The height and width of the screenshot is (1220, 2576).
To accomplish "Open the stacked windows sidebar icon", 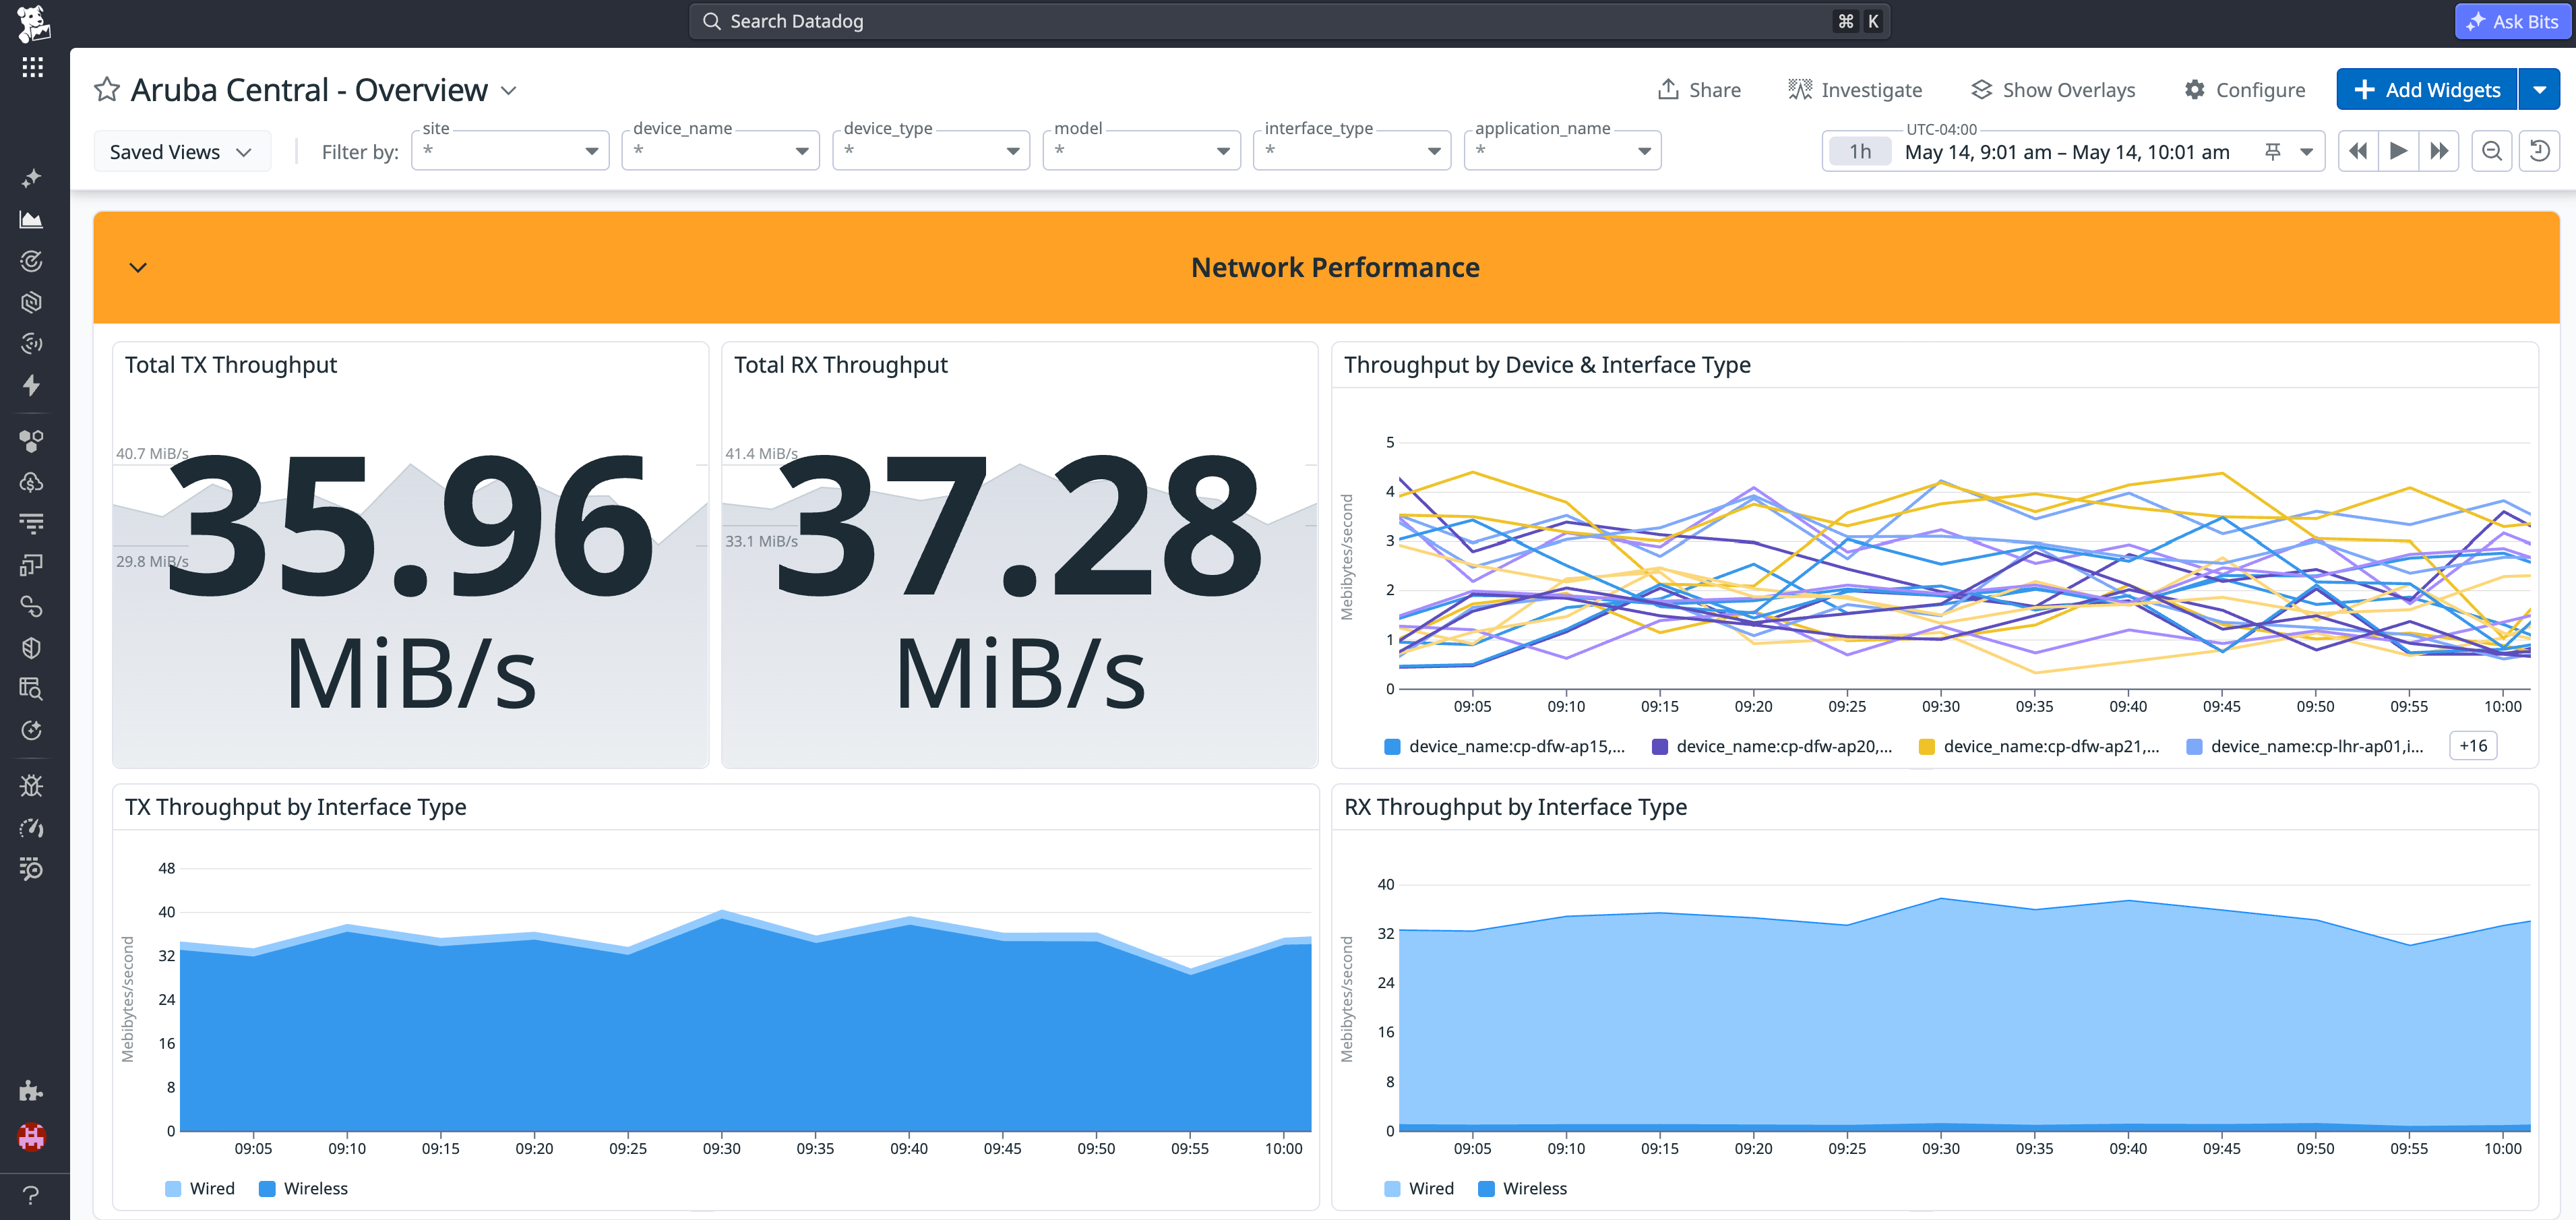I will click(32, 565).
